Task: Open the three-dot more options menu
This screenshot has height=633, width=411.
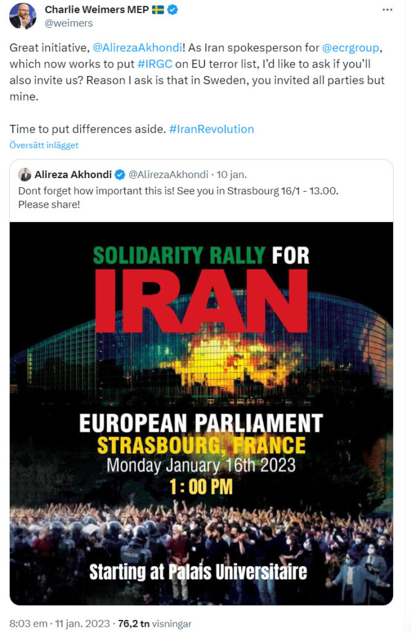Action: click(387, 10)
